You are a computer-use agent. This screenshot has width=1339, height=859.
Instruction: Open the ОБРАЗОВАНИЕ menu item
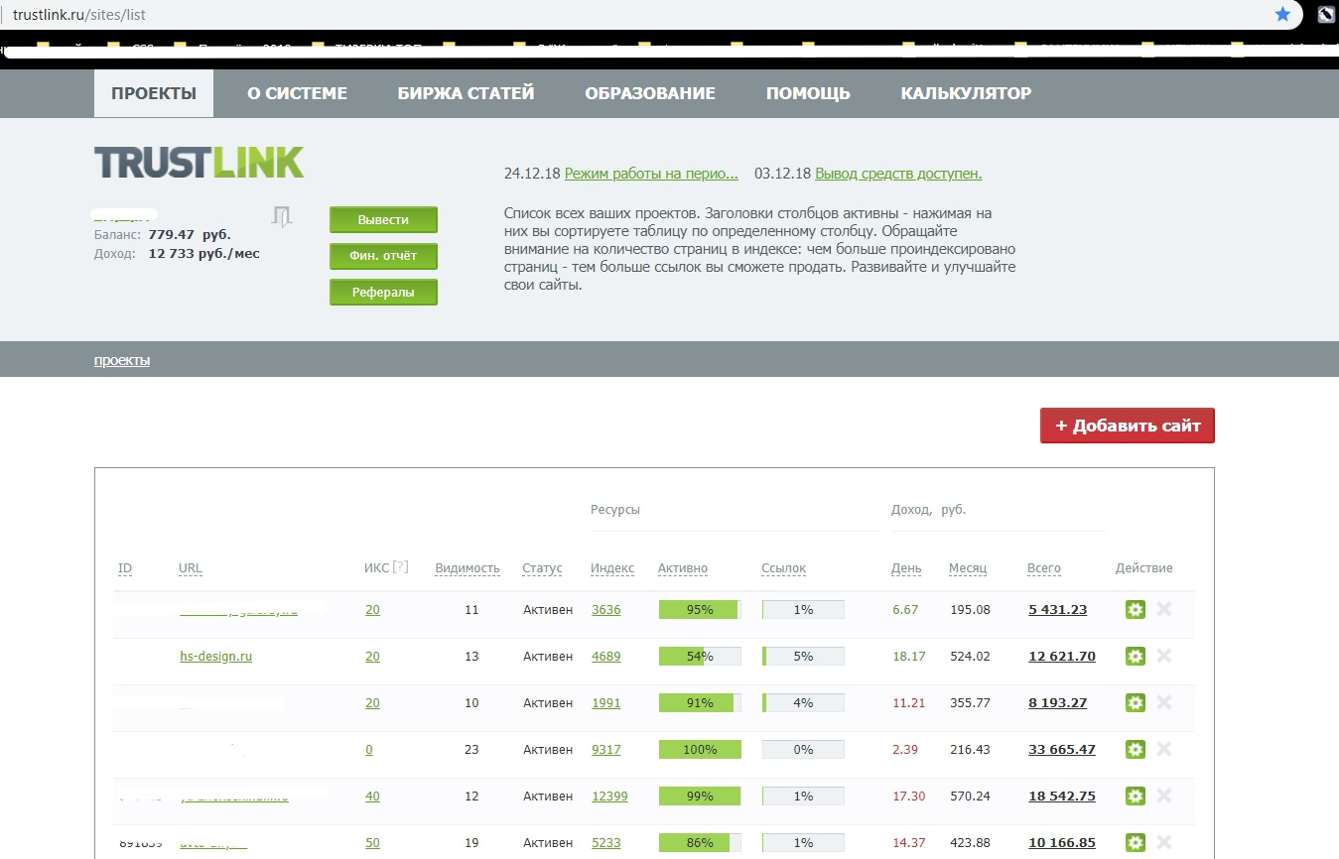coord(650,93)
